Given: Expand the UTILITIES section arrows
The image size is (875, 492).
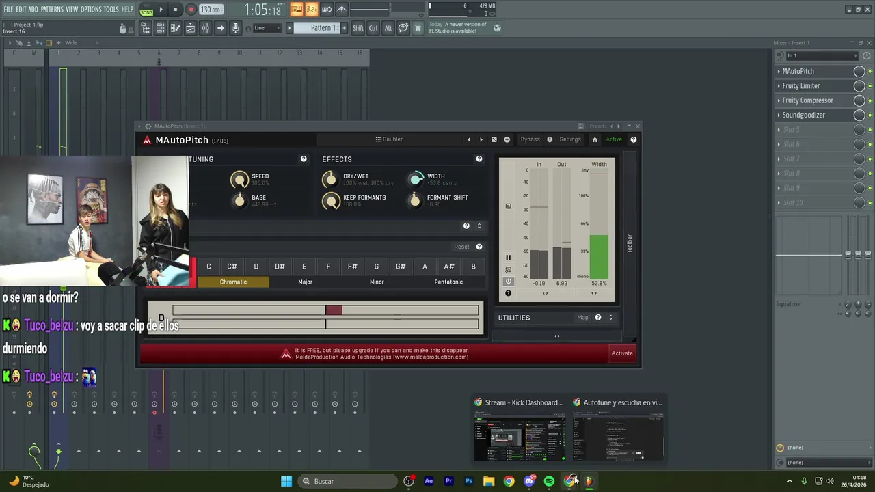Looking at the screenshot, I should coord(610,318).
